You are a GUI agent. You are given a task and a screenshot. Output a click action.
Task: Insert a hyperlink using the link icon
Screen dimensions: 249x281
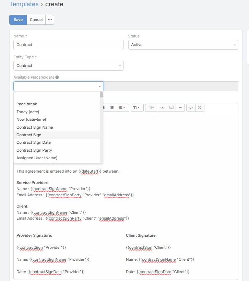point(162,107)
